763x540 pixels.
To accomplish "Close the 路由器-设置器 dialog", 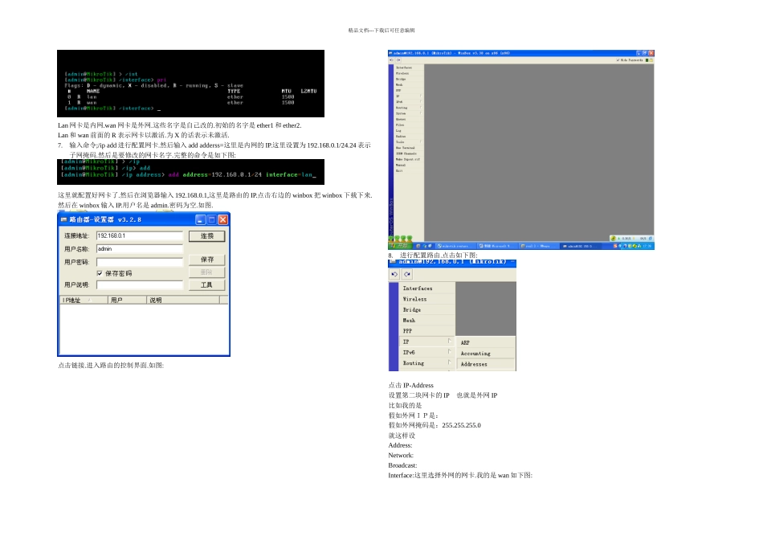I will point(222,219).
